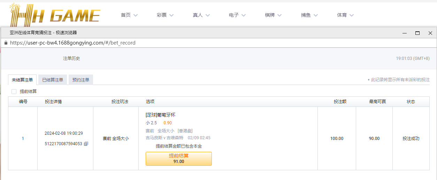The width and height of the screenshot is (437, 180).
Task: Expand the 彩票 dropdown arrow
Action: tap(171, 15)
